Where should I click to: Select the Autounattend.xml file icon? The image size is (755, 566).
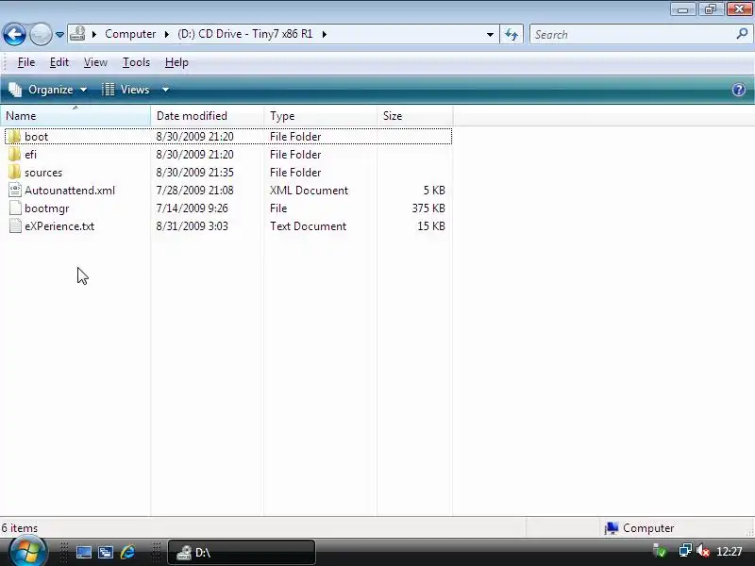(x=15, y=191)
